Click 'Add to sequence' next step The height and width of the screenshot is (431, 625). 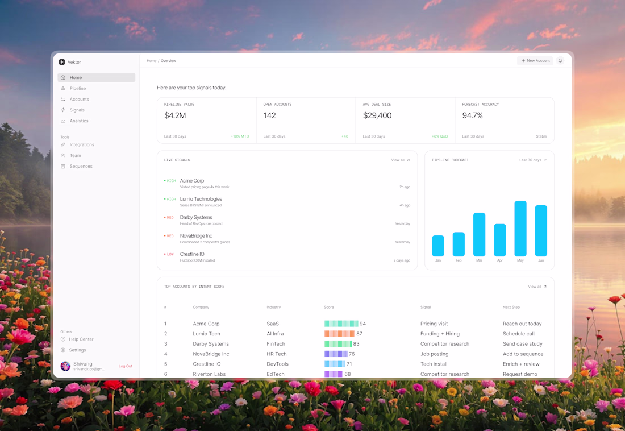point(523,354)
